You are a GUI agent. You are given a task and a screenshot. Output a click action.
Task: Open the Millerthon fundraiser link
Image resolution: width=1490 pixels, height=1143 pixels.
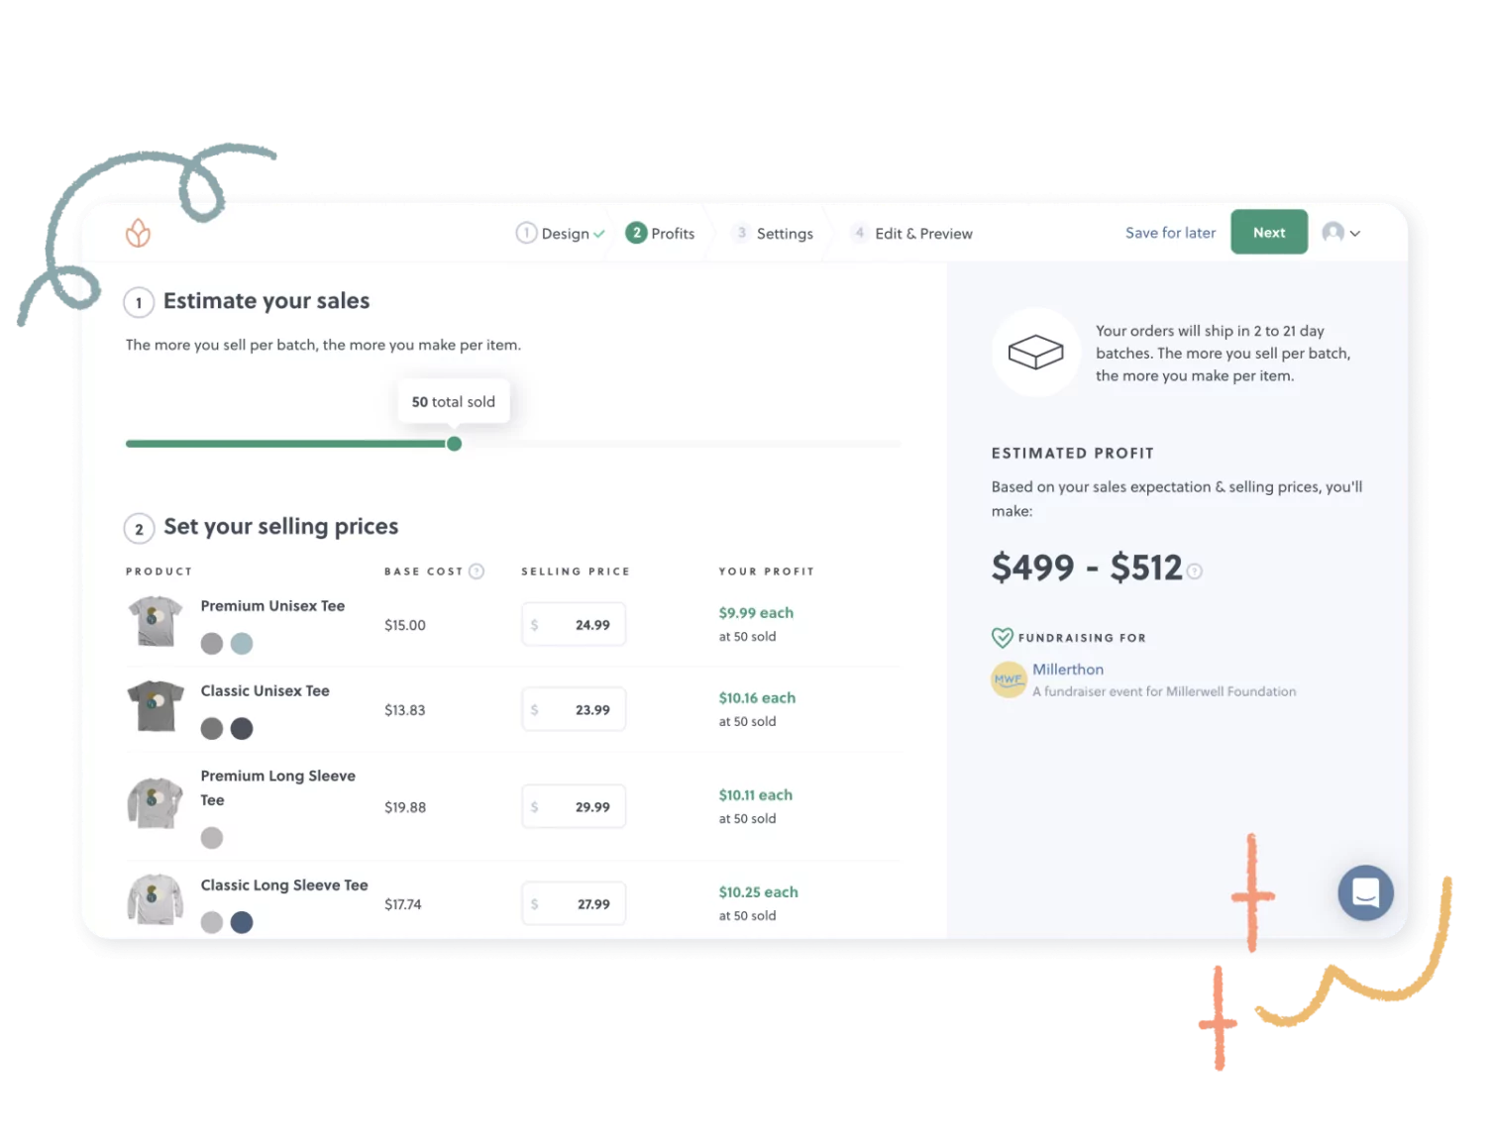pos(1068,670)
